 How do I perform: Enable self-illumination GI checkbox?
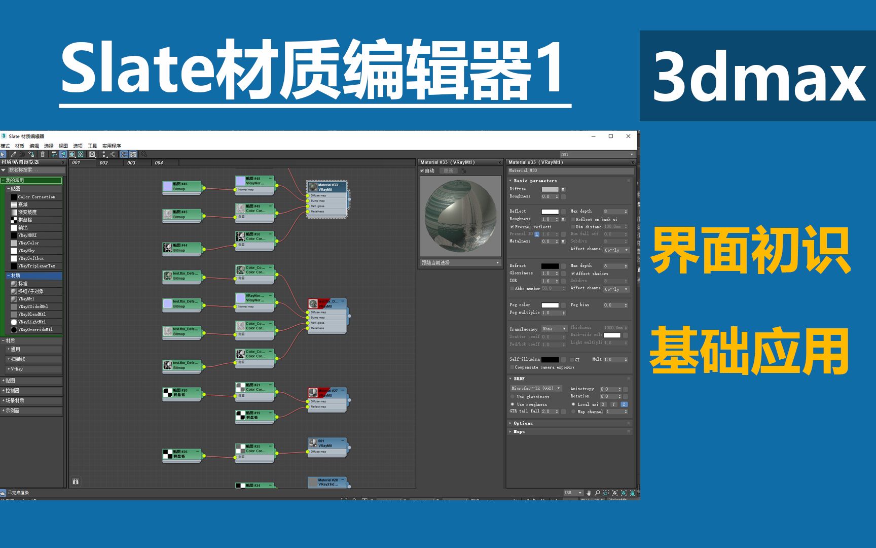pos(571,359)
